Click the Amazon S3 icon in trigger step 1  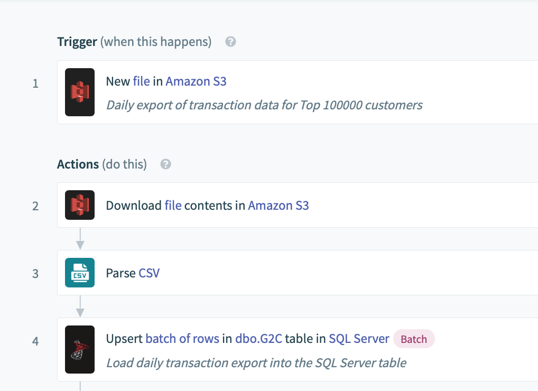coord(80,92)
